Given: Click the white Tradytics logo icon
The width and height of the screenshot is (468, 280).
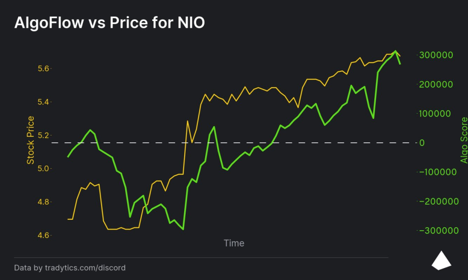Looking at the screenshot, I should pos(442,260).
